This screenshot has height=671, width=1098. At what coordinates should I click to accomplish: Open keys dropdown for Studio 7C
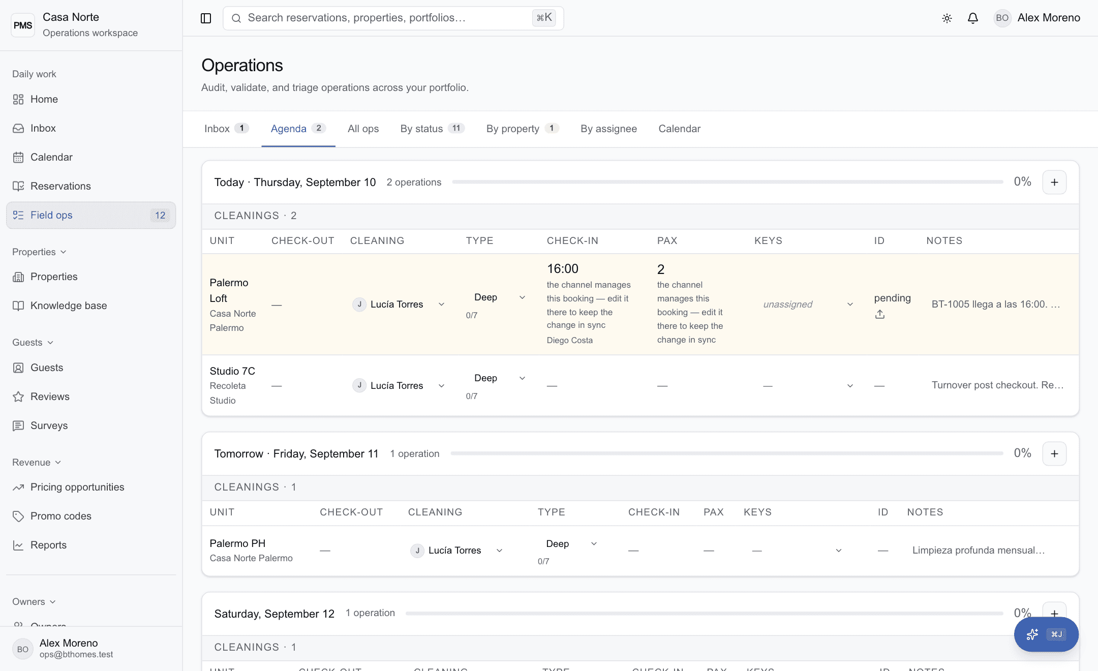coord(808,386)
